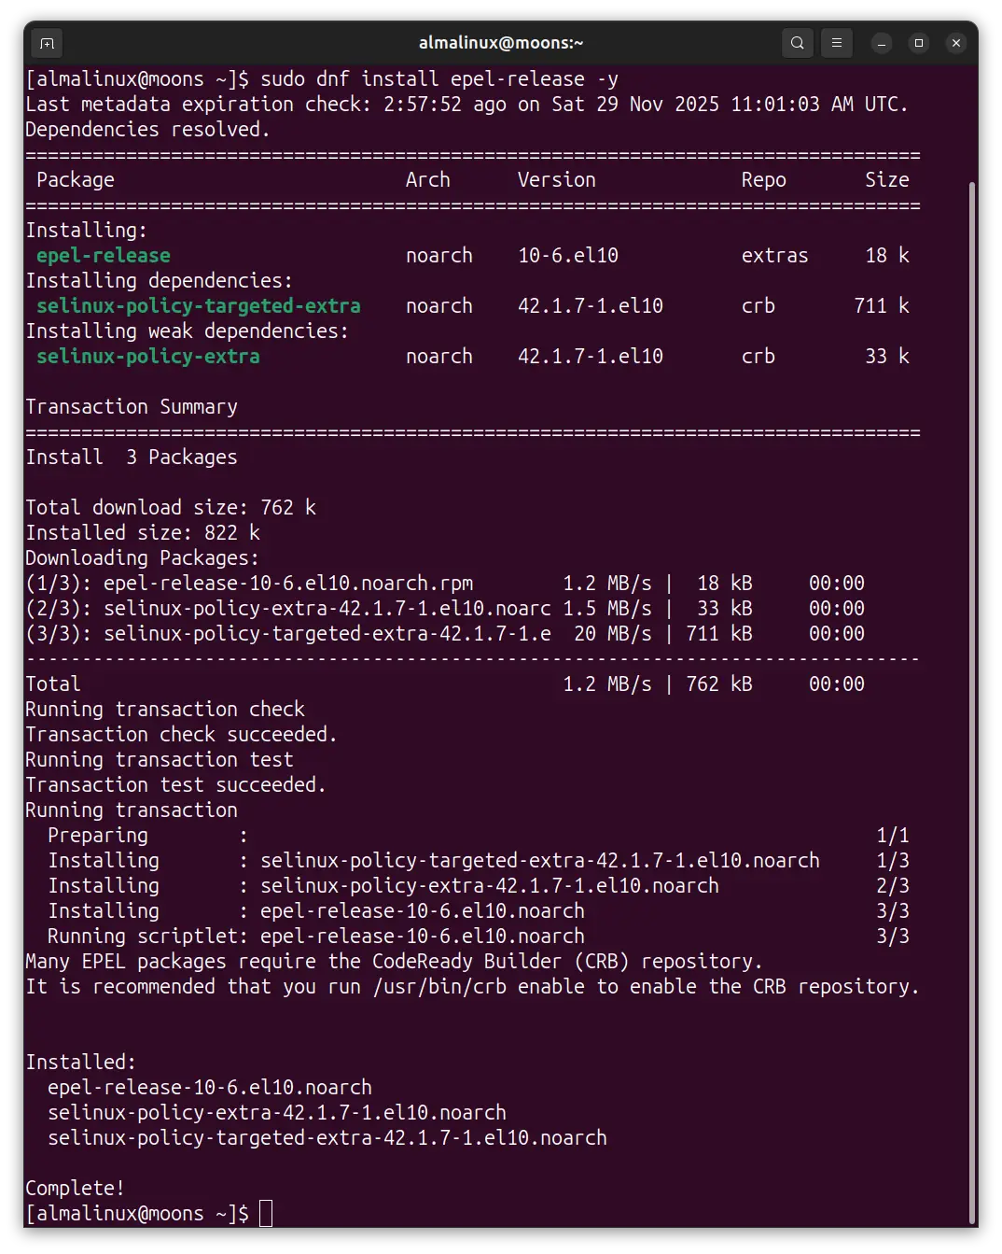The height and width of the screenshot is (1254, 1002).
Task: Click the 'Complete!' message
Action: (75, 1189)
